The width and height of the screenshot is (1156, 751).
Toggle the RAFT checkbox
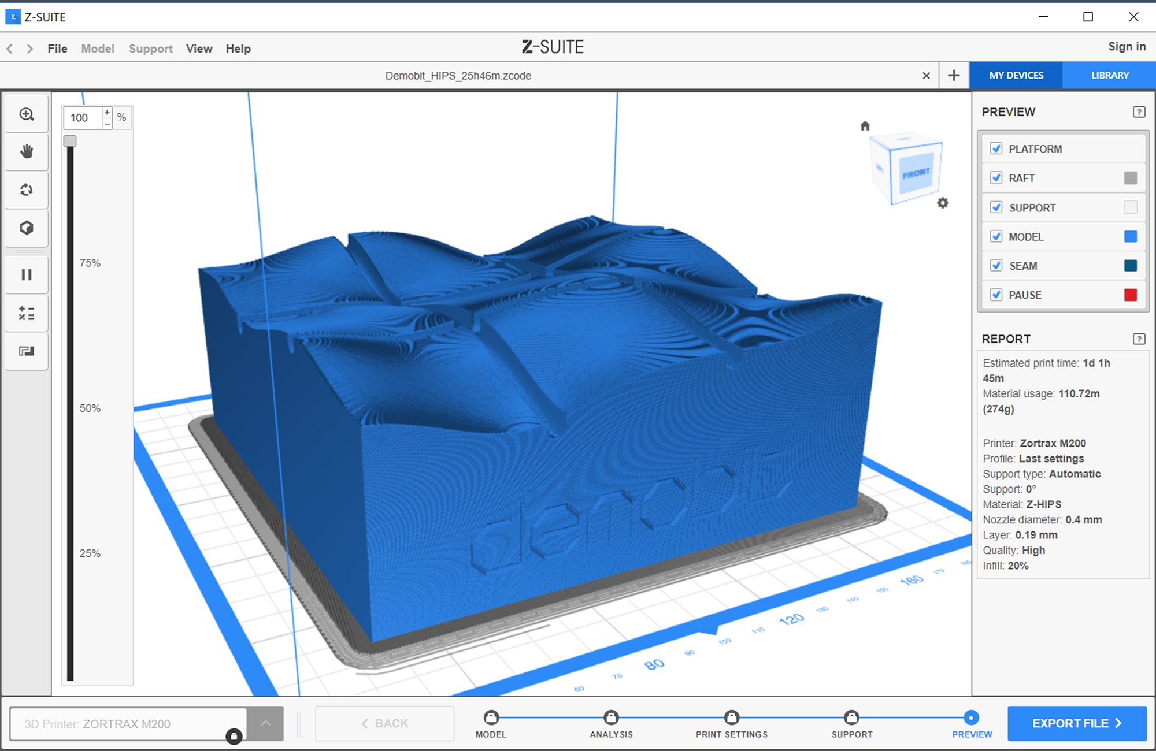point(996,178)
